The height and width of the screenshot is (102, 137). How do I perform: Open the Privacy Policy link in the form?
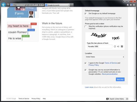(x=94, y=65)
